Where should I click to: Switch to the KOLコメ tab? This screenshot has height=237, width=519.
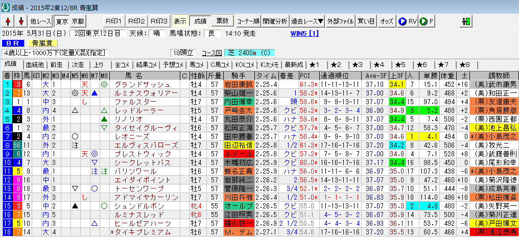tap(245, 65)
